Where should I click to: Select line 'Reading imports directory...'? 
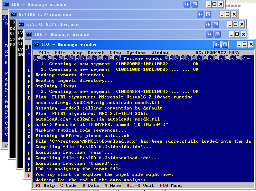[74, 80]
